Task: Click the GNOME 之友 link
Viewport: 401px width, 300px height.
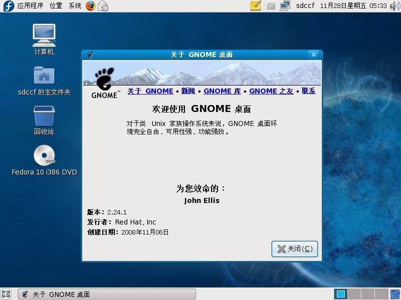Action: [271, 91]
